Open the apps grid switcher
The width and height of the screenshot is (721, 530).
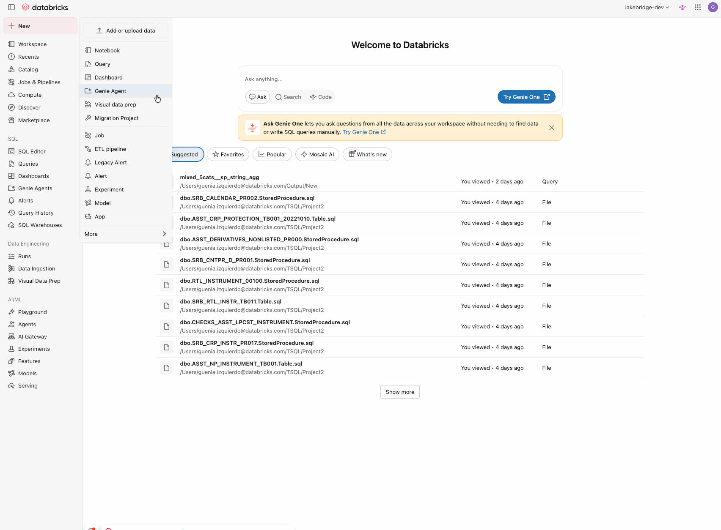pyautogui.click(x=698, y=7)
